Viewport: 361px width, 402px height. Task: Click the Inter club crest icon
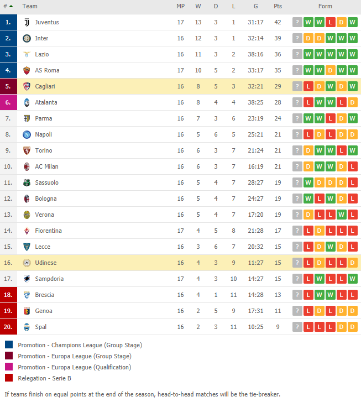point(27,39)
